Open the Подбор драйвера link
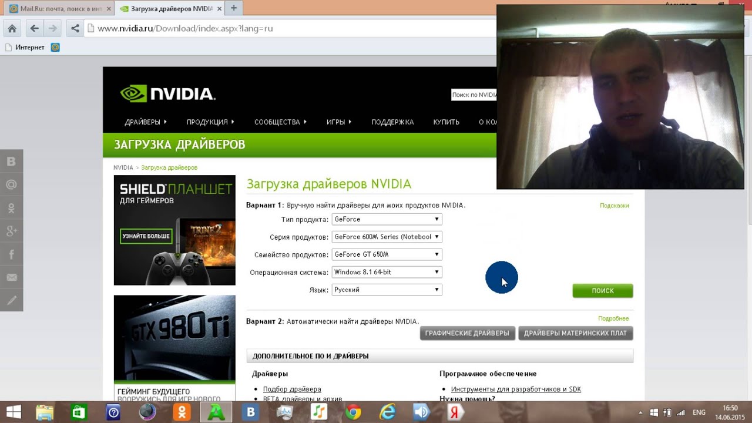Image resolution: width=752 pixels, height=423 pixels. [x=292, y=389]
